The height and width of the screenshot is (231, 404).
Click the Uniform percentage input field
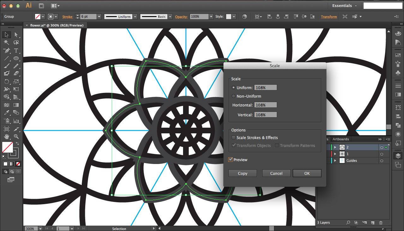(x=265, y=88)
